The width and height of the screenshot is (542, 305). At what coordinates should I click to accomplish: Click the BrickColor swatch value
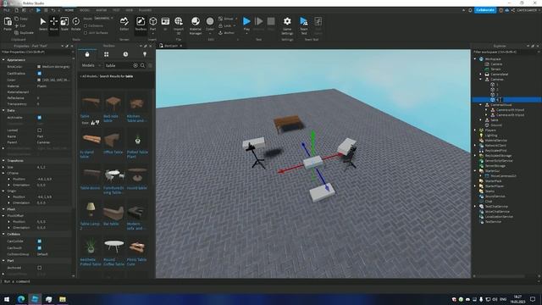coord(39,67)
